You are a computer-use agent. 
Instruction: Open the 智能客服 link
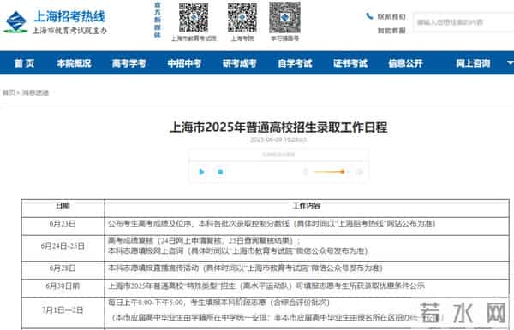[x=391, y=31]
